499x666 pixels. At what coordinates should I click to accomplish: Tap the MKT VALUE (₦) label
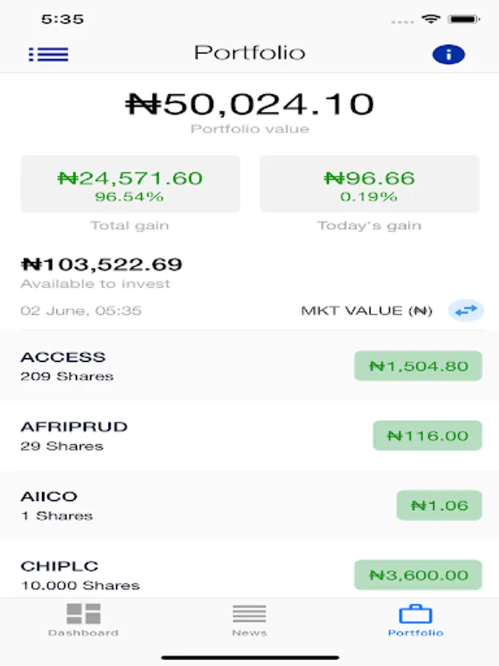tap(367, 311)
